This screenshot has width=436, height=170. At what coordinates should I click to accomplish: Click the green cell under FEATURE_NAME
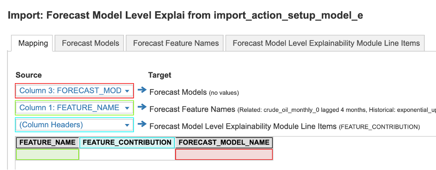click(48, 155)
